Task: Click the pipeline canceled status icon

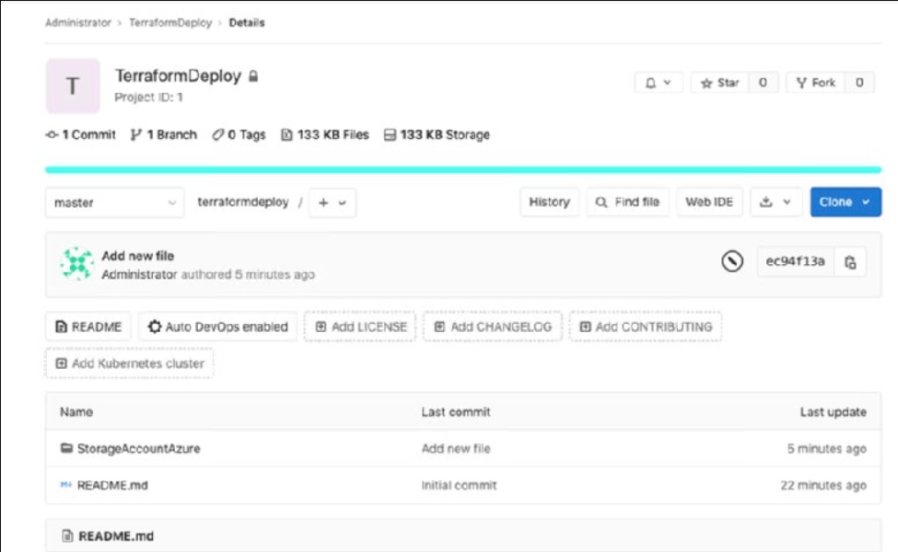Action: pyautogui.click(x=732, y=261)
